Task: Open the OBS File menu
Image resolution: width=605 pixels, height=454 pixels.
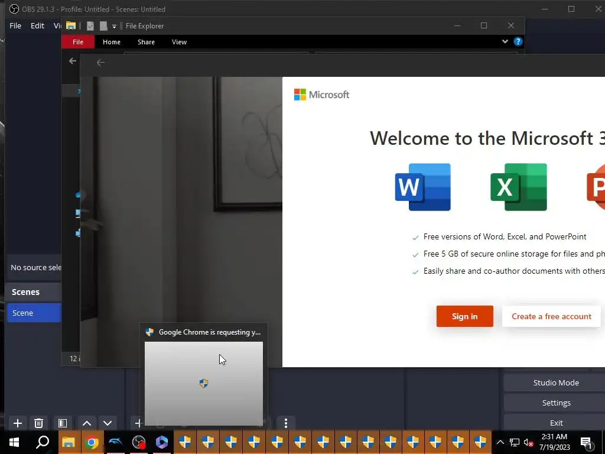Action: click(15, 25)
